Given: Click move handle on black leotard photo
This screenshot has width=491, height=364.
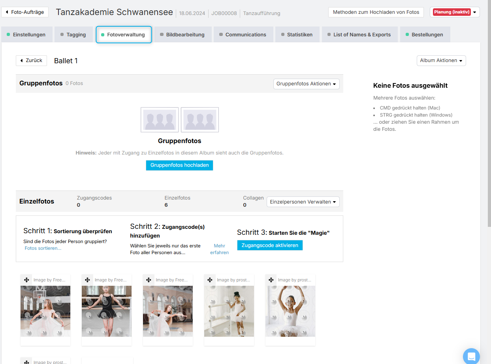Looking at the screenshot, I should click(87, 280).
